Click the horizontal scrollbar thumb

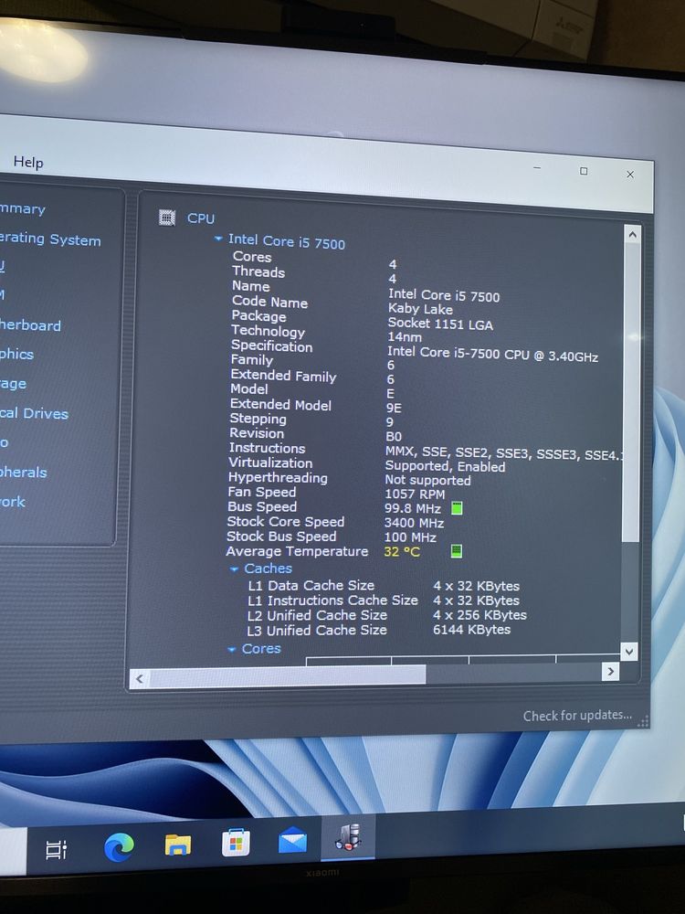(x=288, y=676)
